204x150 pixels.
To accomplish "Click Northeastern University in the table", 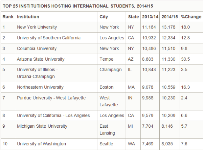I will (40, 87).
